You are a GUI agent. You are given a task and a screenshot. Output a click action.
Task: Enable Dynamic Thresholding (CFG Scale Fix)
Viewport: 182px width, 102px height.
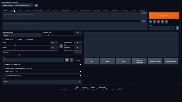click(x=3, y=69)
